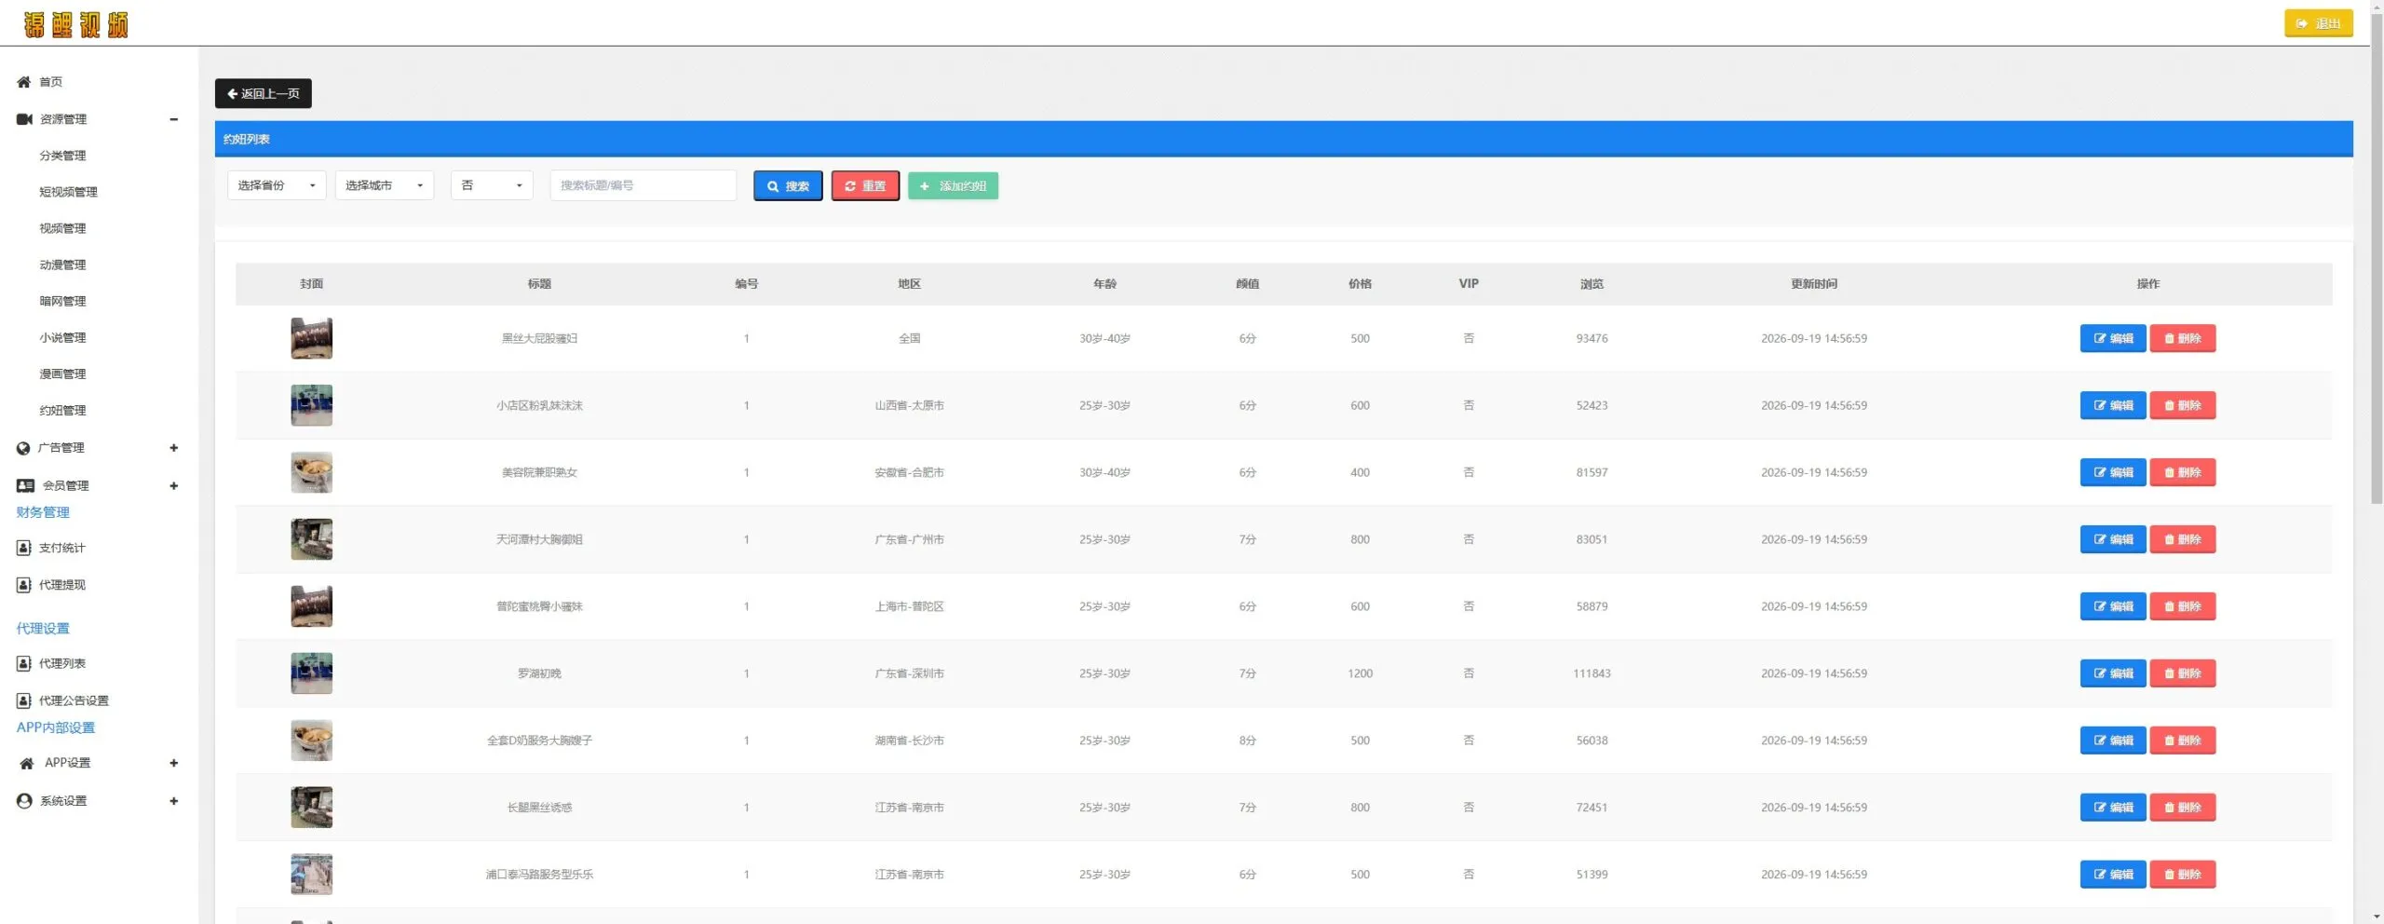Open the cover thumbnail of the 全国 row
Screen dimensions: 2384x924
point(311,338)
